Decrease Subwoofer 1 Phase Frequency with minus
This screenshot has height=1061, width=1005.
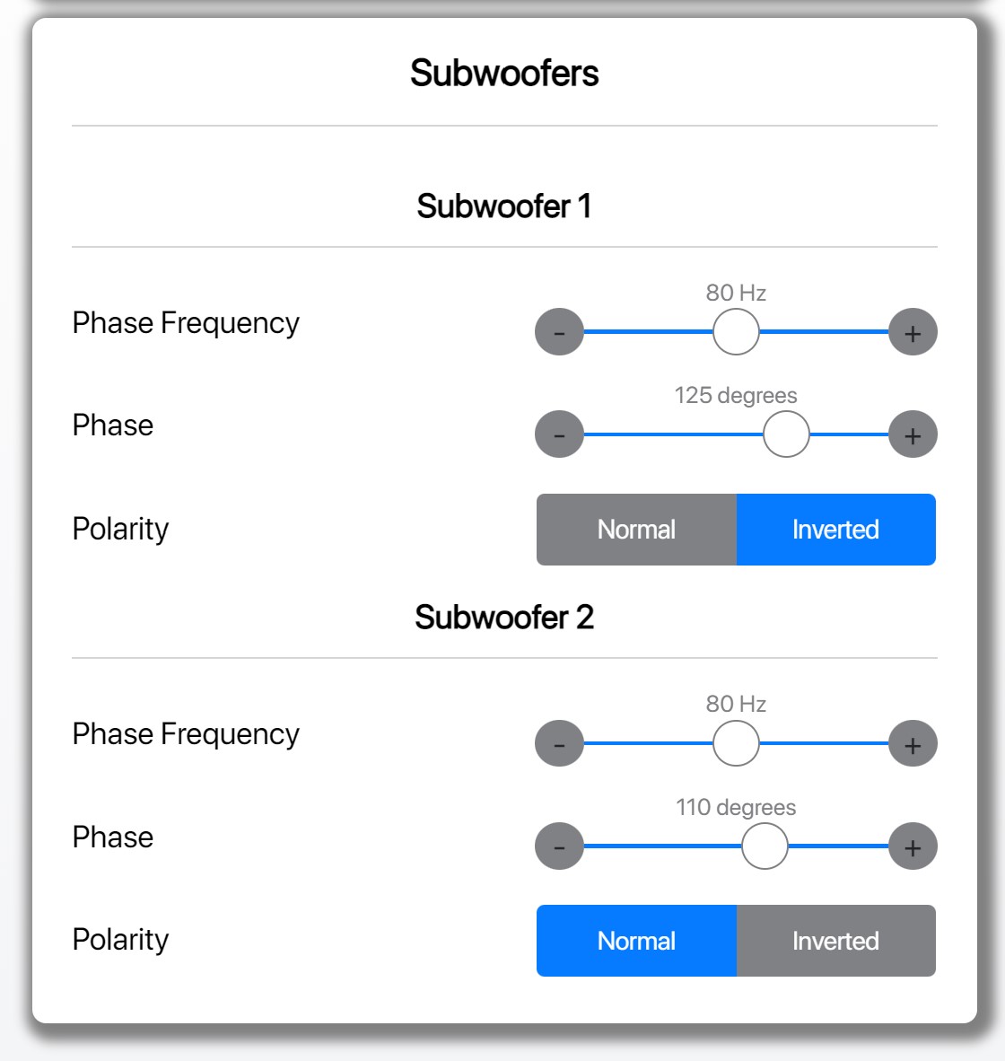pos(559,331)
